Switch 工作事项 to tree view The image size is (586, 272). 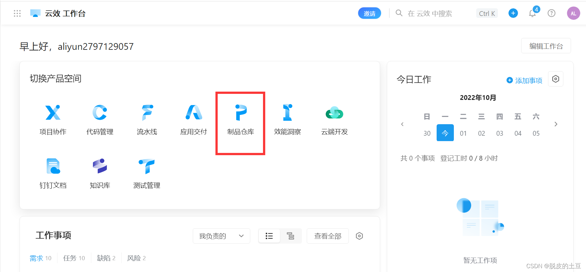click(290, 236)
